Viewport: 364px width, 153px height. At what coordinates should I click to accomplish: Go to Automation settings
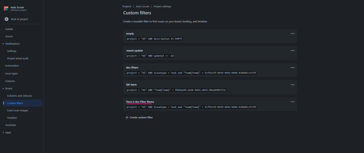click(12, 66)
